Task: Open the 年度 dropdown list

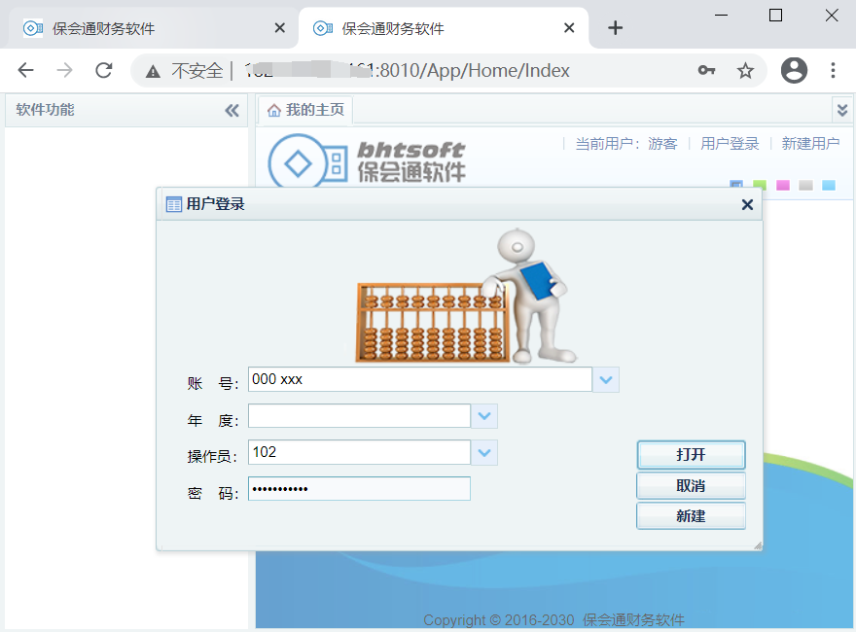Action: [483, 415]
